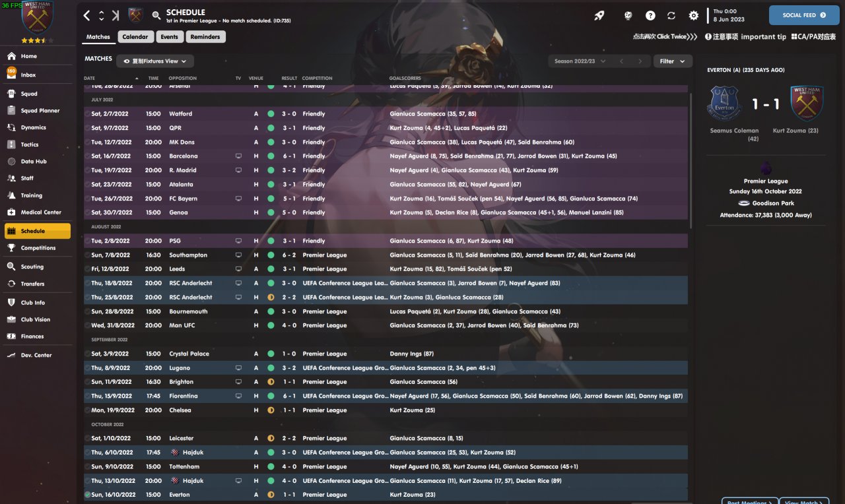Screen dimensions: 845x504
Task: Open the Social Feed button
Action: click(804, 15)
